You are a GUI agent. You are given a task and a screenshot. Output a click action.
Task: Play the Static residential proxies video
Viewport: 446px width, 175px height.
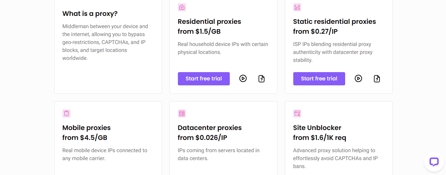358,79
